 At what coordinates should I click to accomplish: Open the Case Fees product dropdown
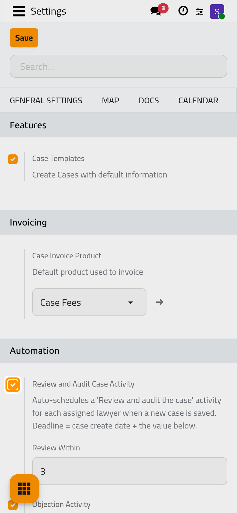click(x=89, y=302)
